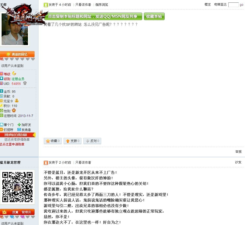Click 只看该作者 link in first post
This screenshot has width=245, height=225.
pos(83,5)
